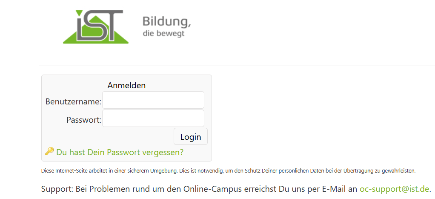
Task: Click the 'Passwort:' label
Action: (x=83, y=120)
